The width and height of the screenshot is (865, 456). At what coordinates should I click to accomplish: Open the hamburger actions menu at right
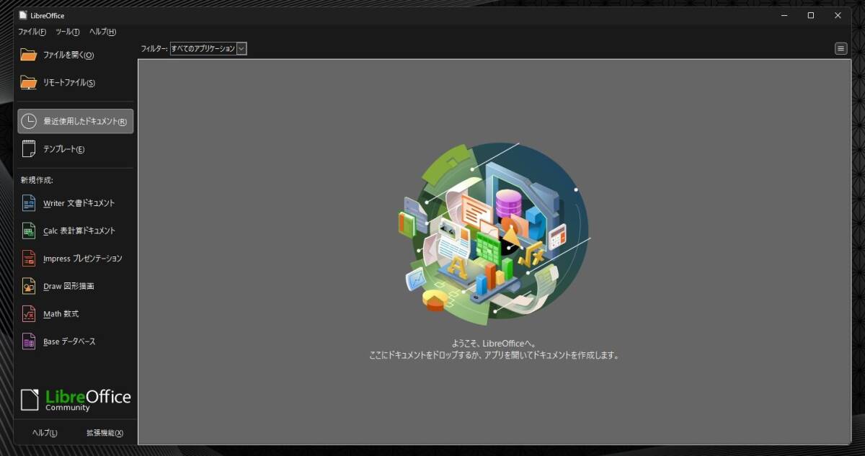[840, 48]
